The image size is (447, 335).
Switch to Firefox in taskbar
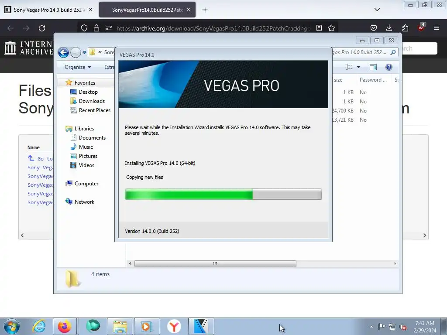[x=65, y=326]
